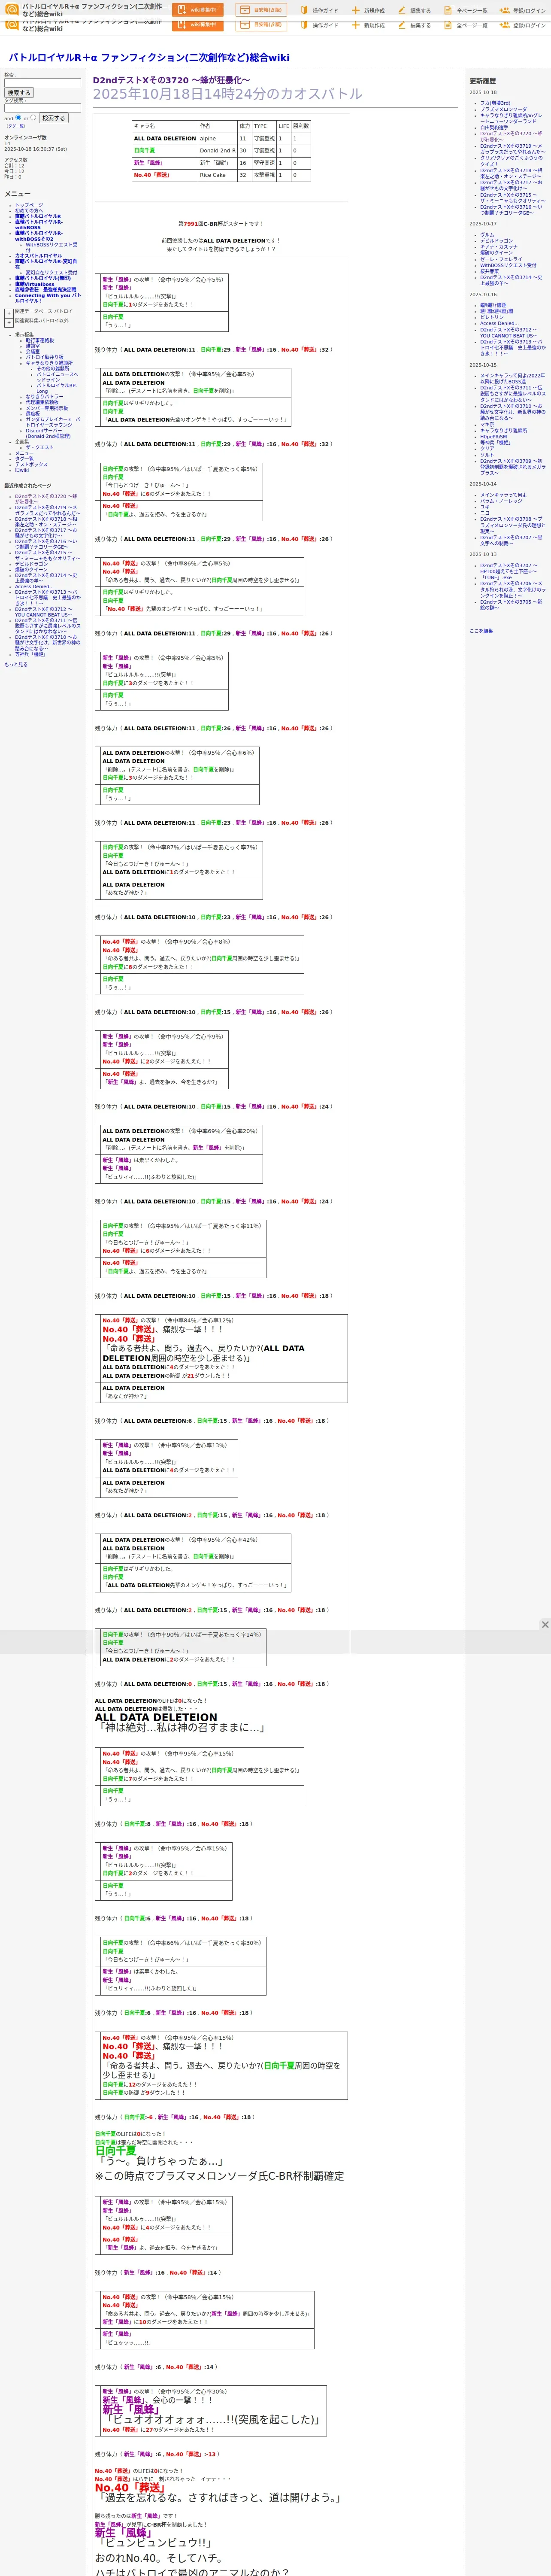
Task: Open バトロイ駄弁り板 link
Action: 44,357
